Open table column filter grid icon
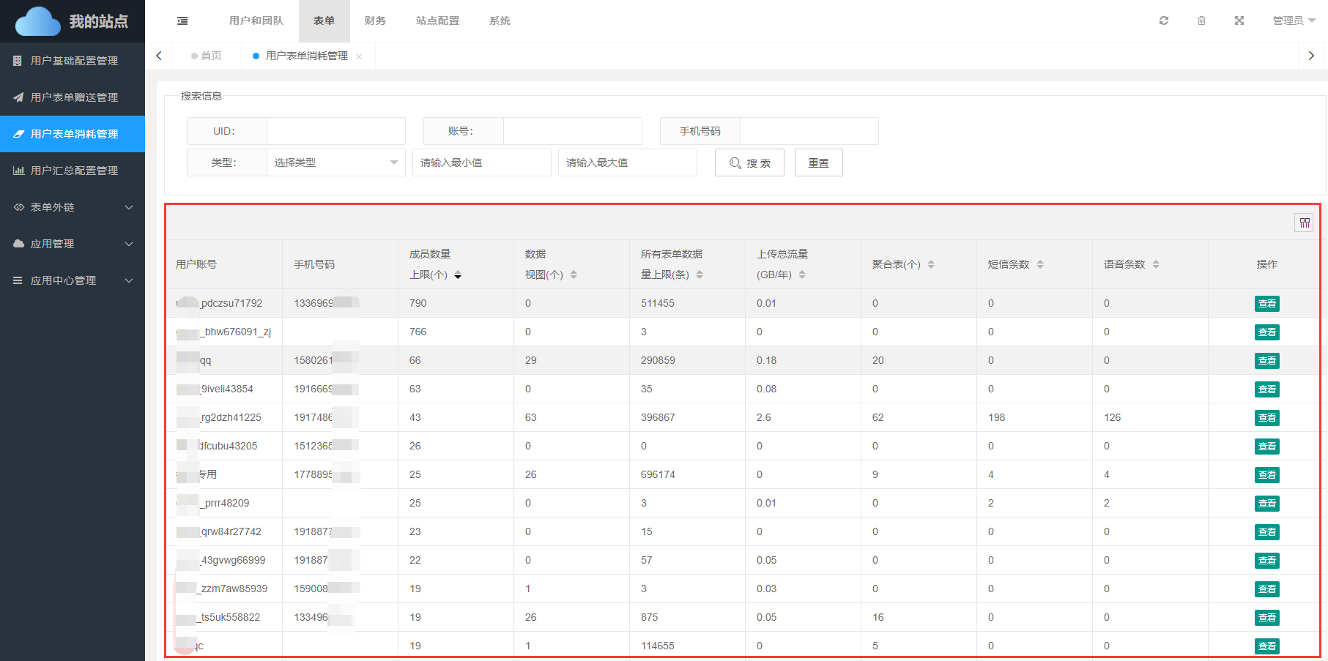Screen dimensions: 1328x661 pos(1305,223)
